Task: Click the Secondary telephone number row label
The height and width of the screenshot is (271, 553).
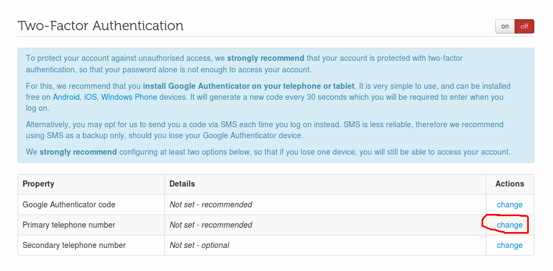Action: (x=74, y=245)
